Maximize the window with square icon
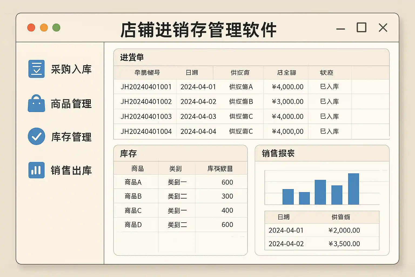The height and width of the screenshot is (277, 415). pyautogui.click(x=362, y=28)
